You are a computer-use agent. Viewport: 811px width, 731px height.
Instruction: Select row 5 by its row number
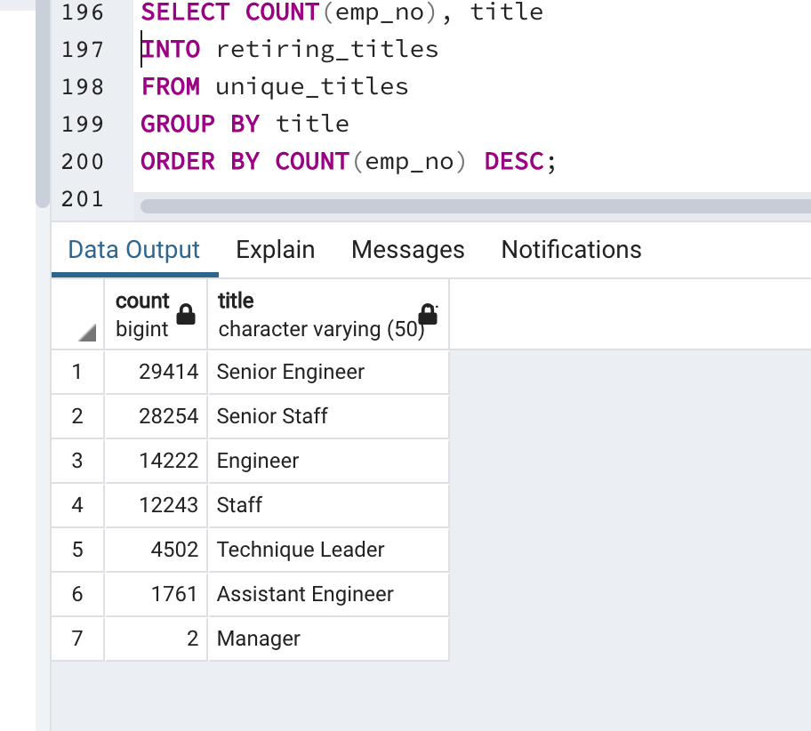coord(77,550)
